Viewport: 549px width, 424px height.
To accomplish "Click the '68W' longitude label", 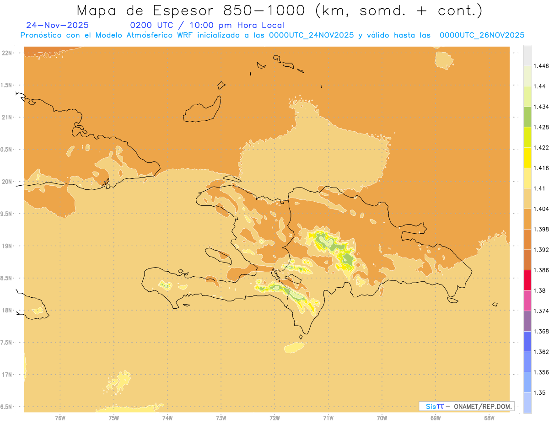I will 489,417.
